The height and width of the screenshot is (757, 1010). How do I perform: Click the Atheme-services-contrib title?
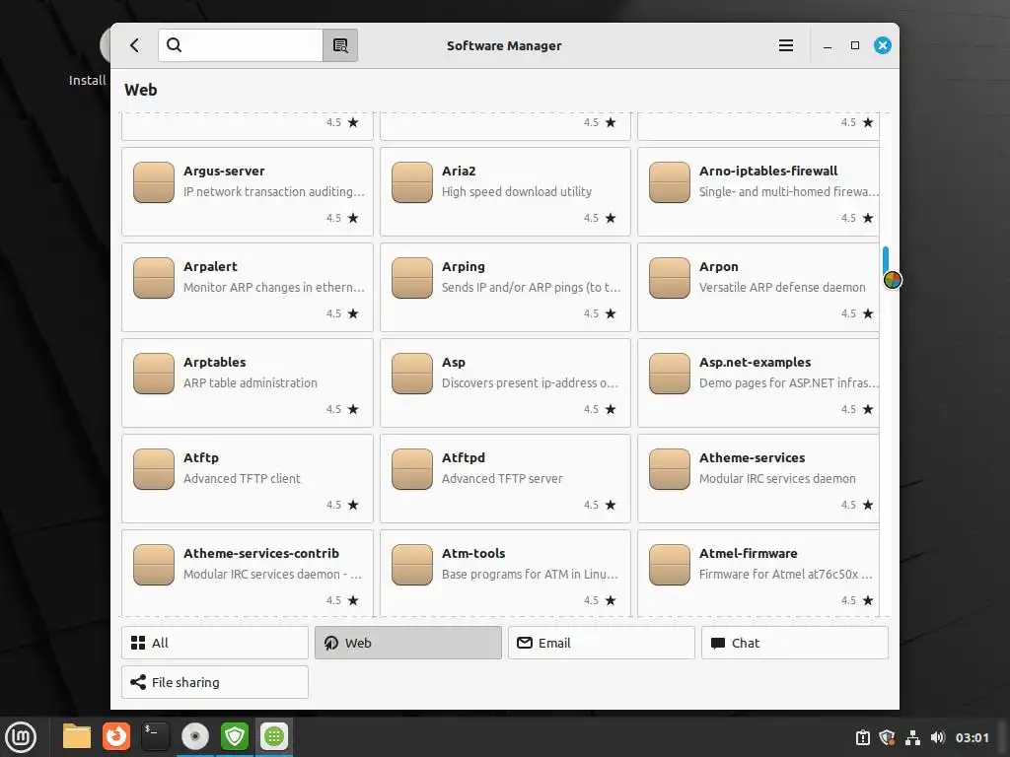point(260,554)
